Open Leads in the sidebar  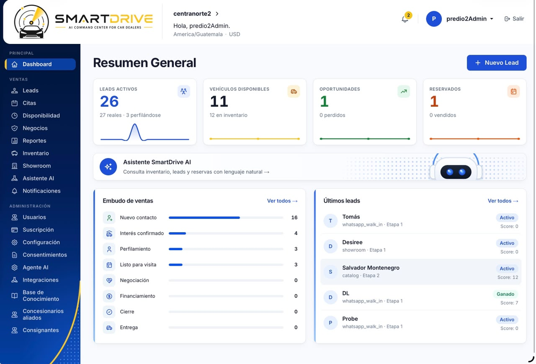40,90
